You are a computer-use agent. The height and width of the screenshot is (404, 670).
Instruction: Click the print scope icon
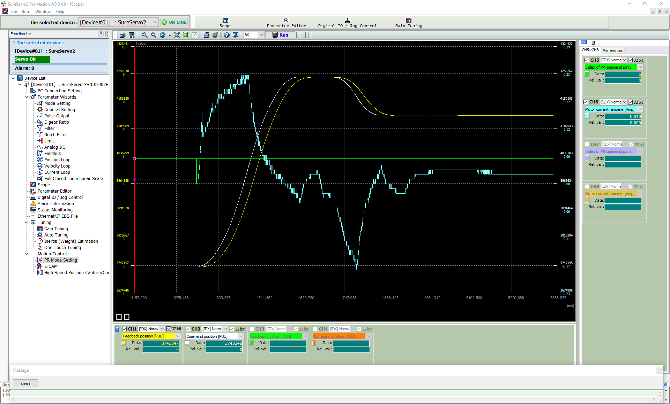coord(206,35)
